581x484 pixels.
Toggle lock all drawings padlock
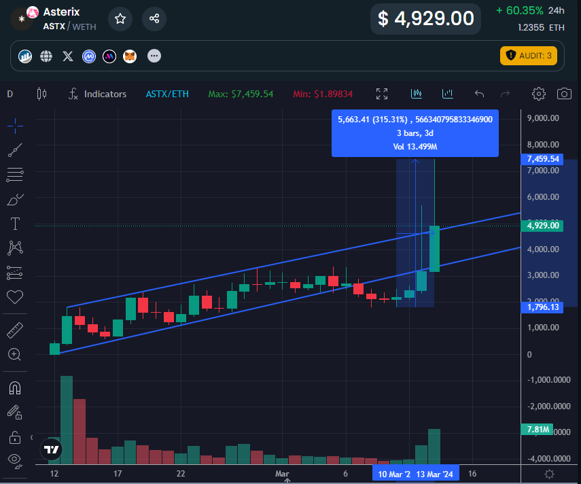[x=15, y=437]
